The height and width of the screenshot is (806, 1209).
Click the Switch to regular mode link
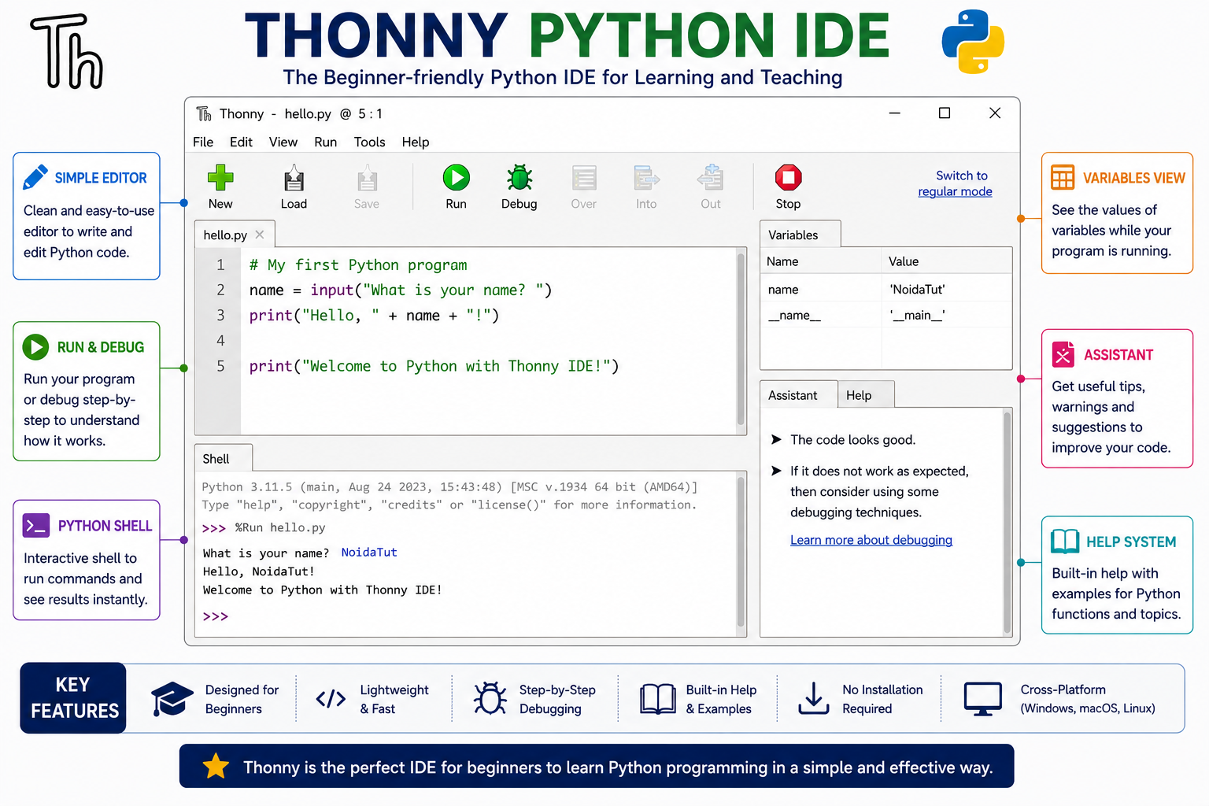pyautogui.click(x=955, y=183)
